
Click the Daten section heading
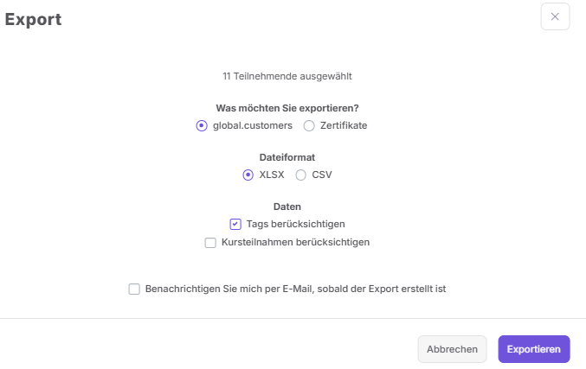287,207
